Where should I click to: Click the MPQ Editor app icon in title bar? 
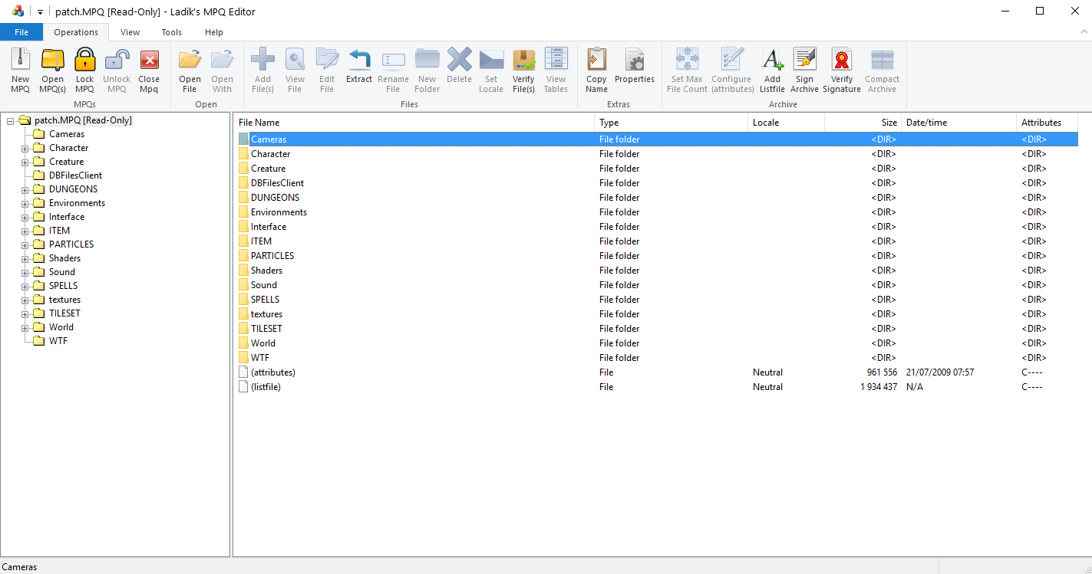point(18,11)
